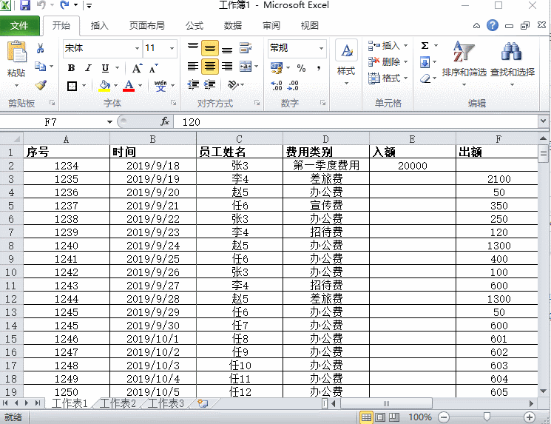Click the Fill down arrow icon
This screenshot has height=424, width=551.
(x=425, y=63)
